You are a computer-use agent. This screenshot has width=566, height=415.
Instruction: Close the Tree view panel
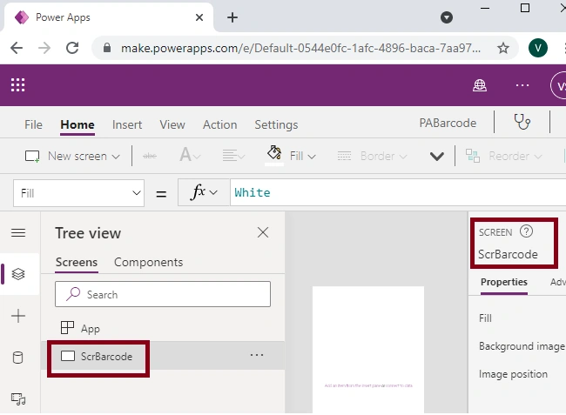coord(263,232)
